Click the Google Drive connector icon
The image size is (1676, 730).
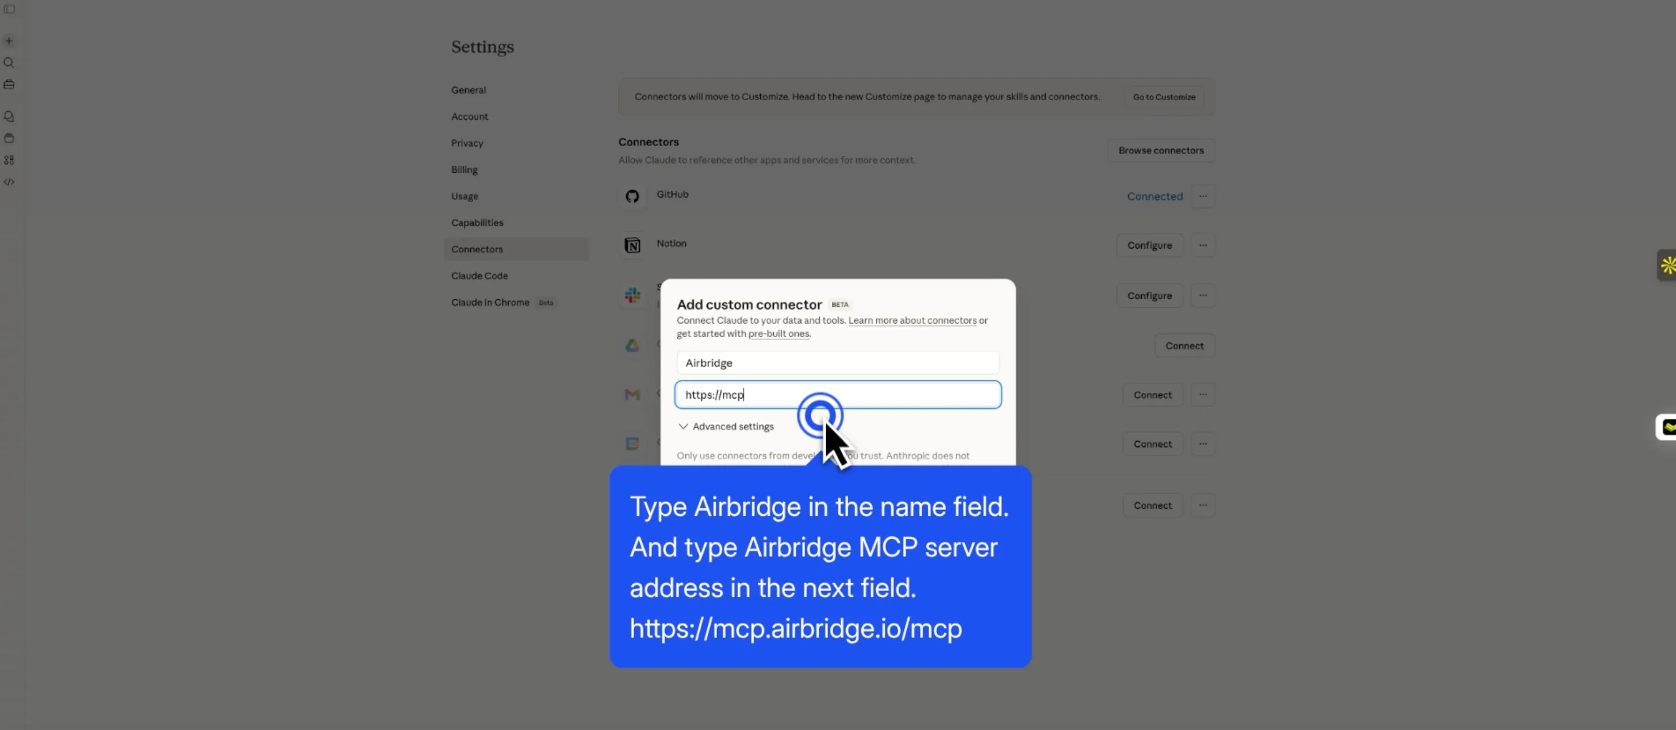coord(632,345)
